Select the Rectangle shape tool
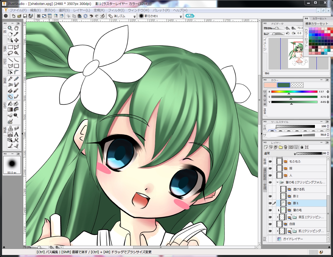Image resolution: width=333 pixels, height=257 pixels. pos(16,66)
